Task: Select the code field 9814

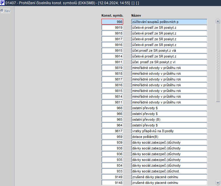Action: (112, 96)
